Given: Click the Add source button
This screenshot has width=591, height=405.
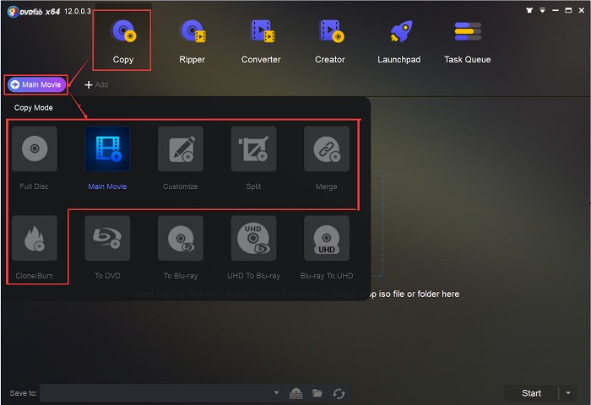Looking at the screenshot, I should (96, 84).
